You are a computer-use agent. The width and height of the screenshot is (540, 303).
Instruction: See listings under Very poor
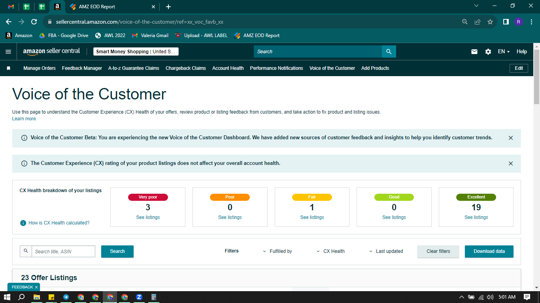pyautogui.click(x=148, y=217)
